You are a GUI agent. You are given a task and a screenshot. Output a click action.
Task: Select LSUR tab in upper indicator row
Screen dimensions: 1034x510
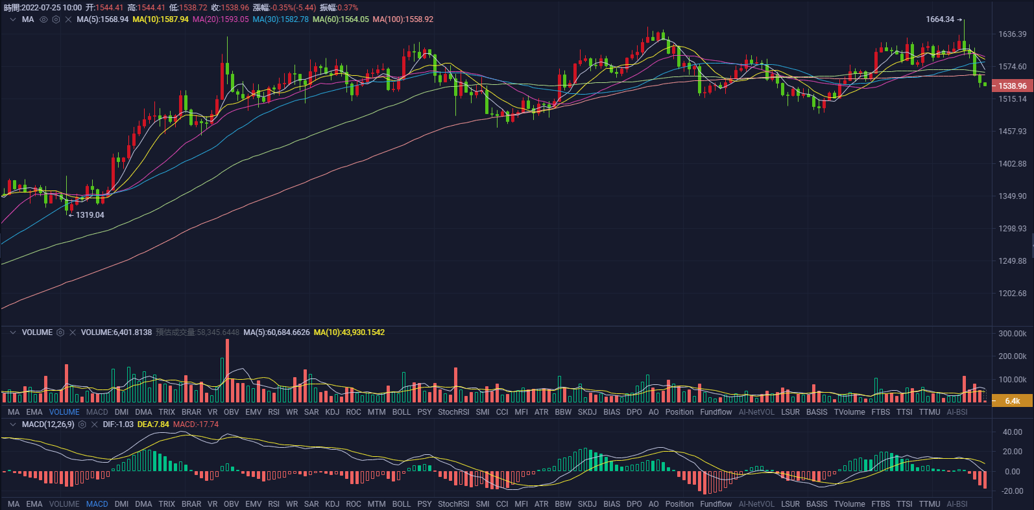[x=790, y=412]
